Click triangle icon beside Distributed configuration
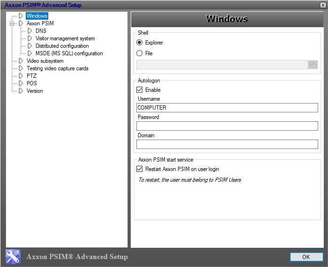 (30, 46)
